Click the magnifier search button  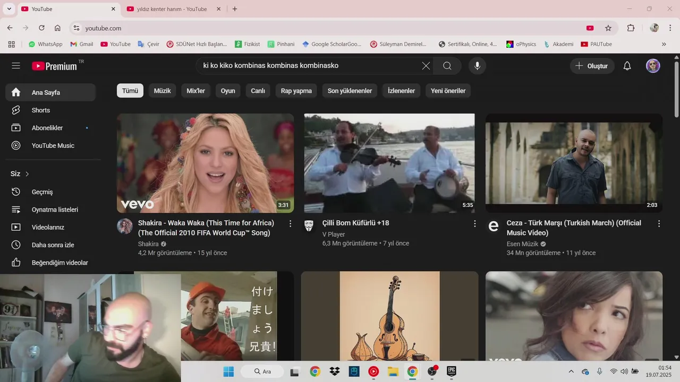point(447,66)
